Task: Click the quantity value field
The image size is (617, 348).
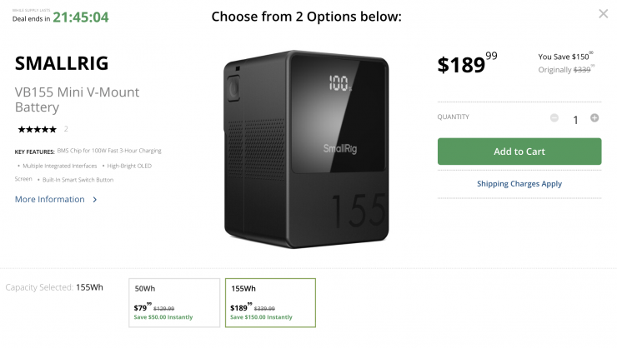Action: click(x=574, y=120)
